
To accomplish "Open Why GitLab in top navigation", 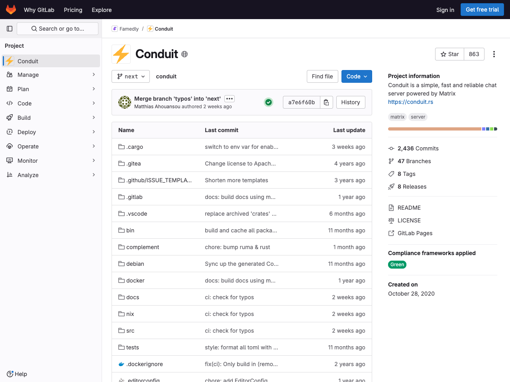I will 39,10.
